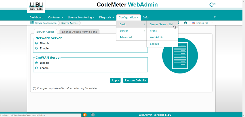
Task: Click the Server Configuration breadcrumb icon
Action: point(32,23)
